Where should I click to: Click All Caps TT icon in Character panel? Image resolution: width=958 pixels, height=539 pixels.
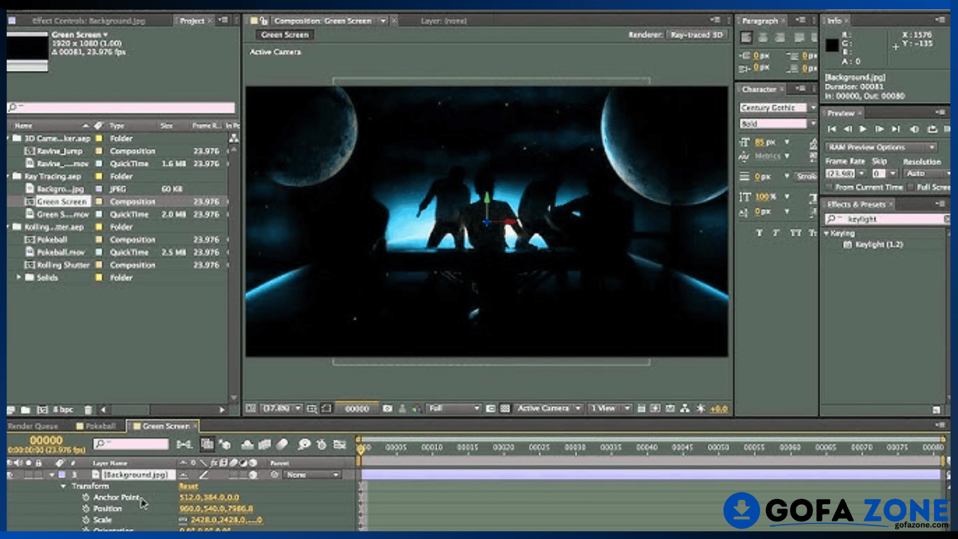click(x=795, y=233)
